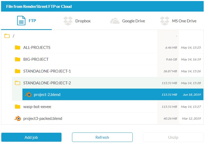Click the ALL-PROJECTS folder icon
Image resolution: width=205 pixels, height=143 pixels.
coord(18,48)
